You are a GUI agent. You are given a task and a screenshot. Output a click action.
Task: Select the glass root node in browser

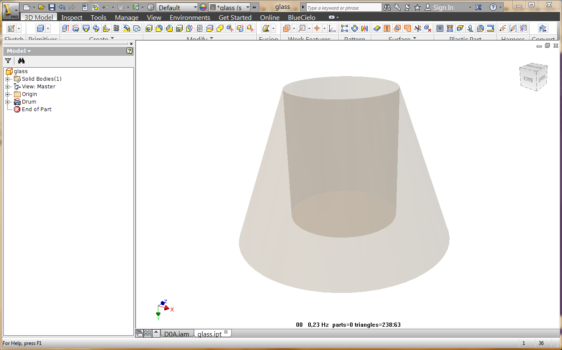click(21, 71)
